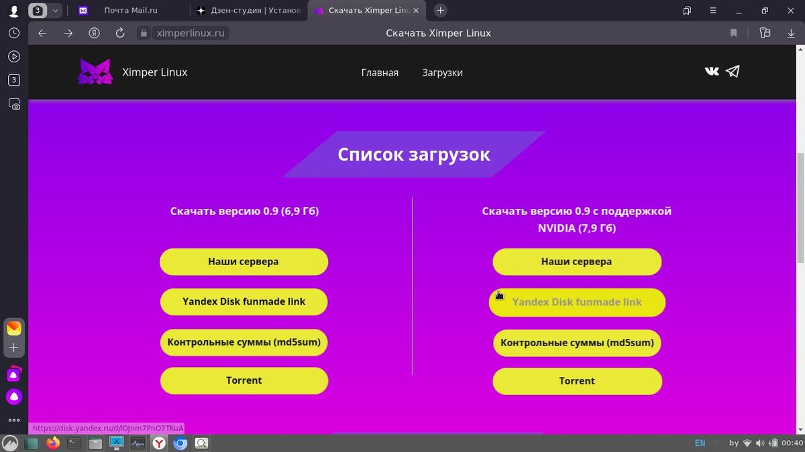Open the blue monitor app in the taskbar
The image size is (805, 452).
(x=117, y=443)
